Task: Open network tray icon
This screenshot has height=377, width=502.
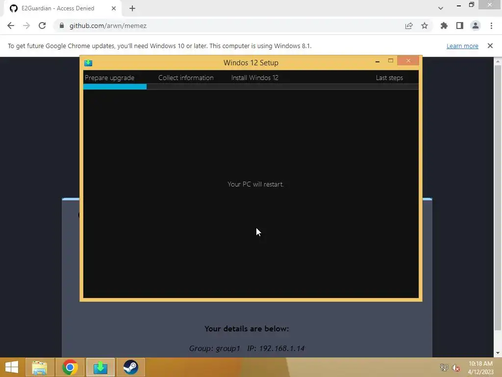Action: [x=444, y=368]
